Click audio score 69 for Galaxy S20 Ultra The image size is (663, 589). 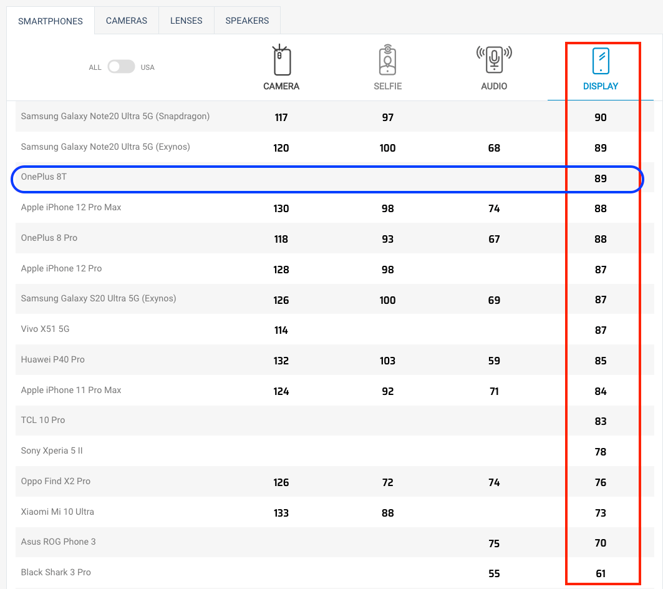click(494, 300)
